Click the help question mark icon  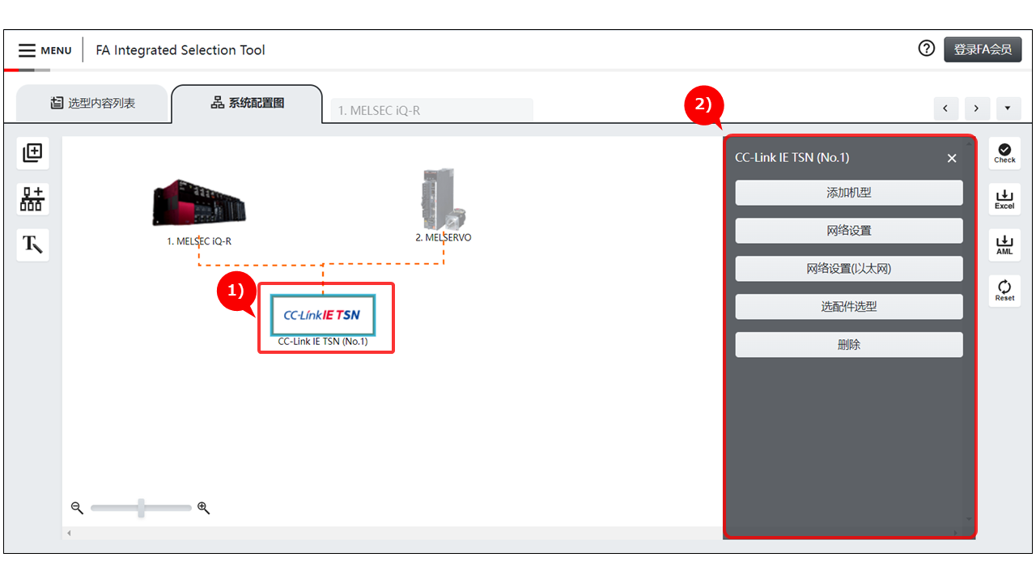tap(927, 49)
